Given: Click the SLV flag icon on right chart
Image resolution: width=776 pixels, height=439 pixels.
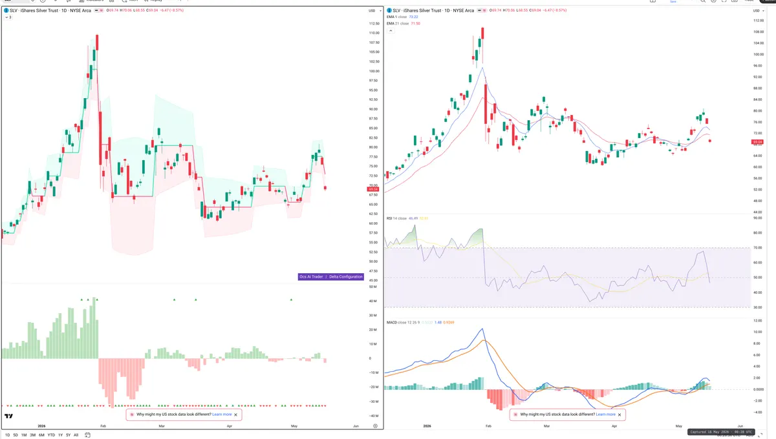Looking at the screenshot, I should (389, 10).
